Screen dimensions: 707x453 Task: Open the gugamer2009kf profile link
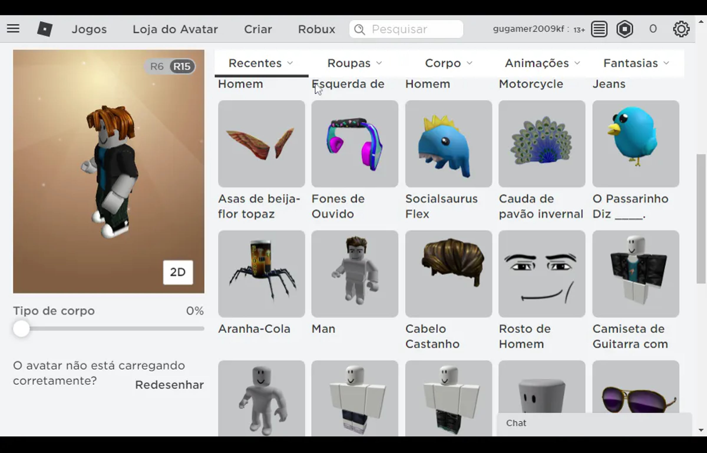[x=528, y=29]
